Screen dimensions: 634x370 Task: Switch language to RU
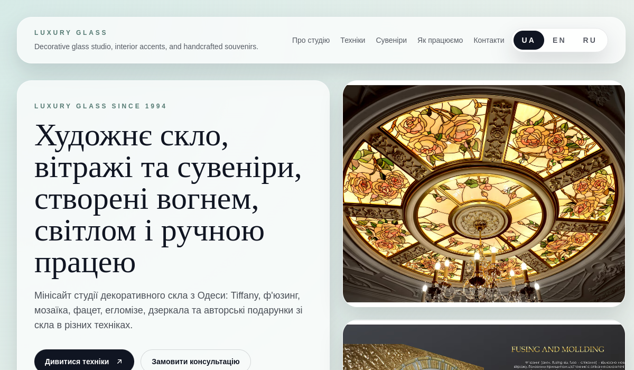click(x=590, y=40)
